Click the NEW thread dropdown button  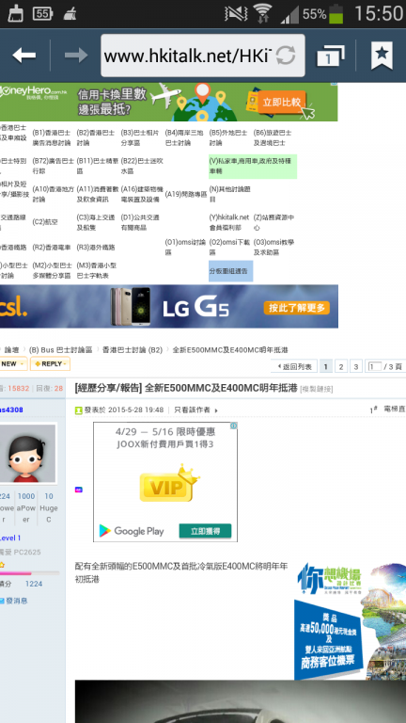(x=13, y=363)
